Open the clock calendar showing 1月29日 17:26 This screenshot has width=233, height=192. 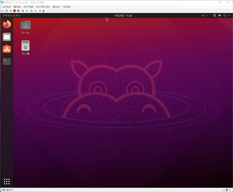point(123,16)
